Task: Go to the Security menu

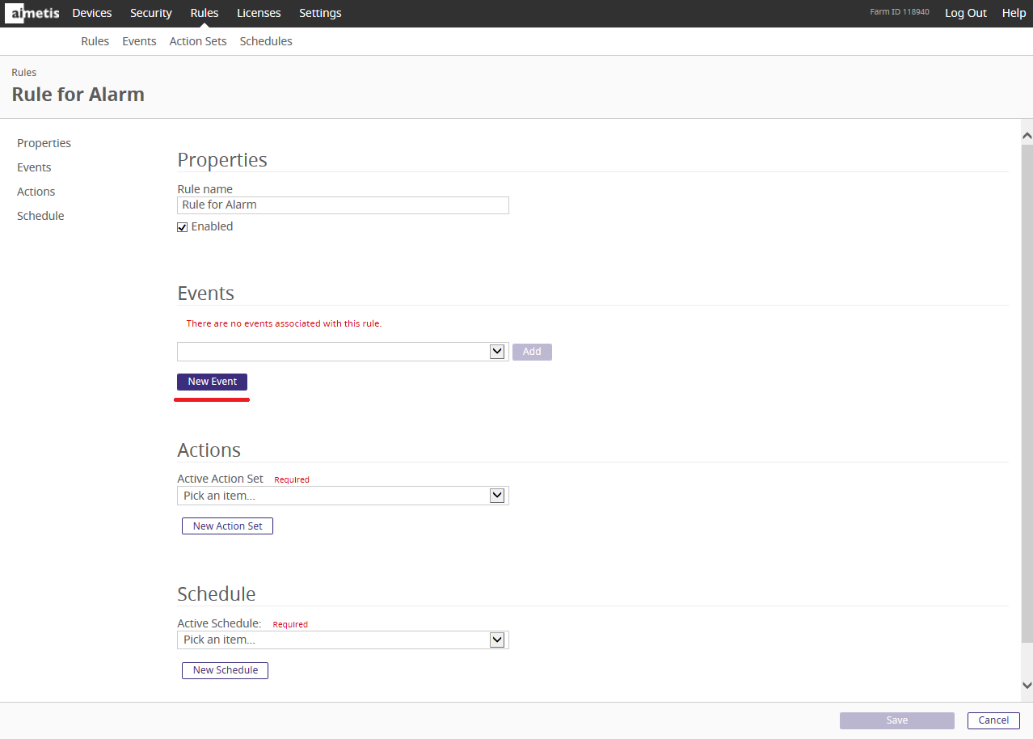Action: [x=151, y=13]
